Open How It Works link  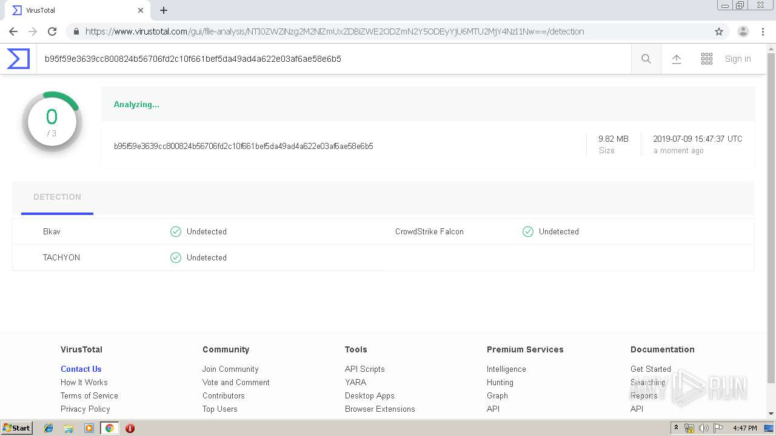click(x=84, y=382)
